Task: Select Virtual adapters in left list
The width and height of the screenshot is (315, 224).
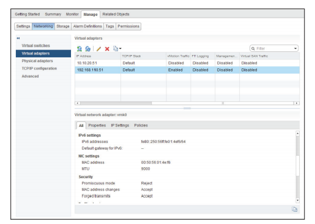Action: coord(43,53)
